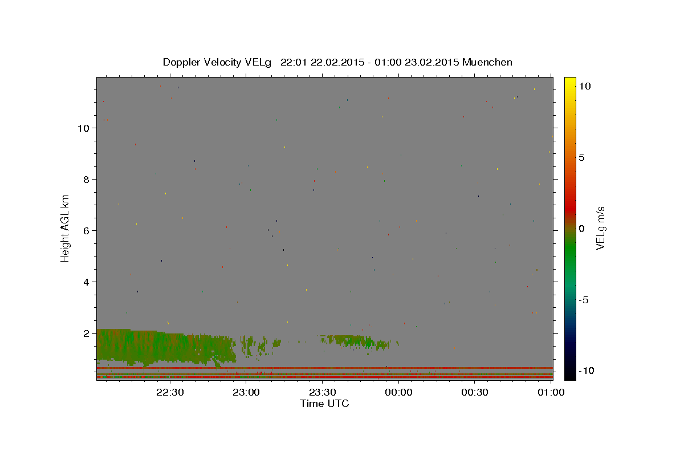Click the 23:30 time tick label

[322, 392]
